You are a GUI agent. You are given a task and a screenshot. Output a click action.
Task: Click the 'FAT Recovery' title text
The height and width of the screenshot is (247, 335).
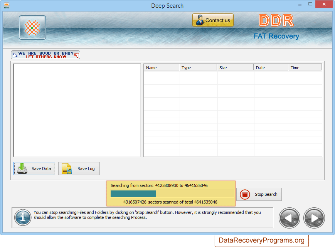[x=276, y=36]
